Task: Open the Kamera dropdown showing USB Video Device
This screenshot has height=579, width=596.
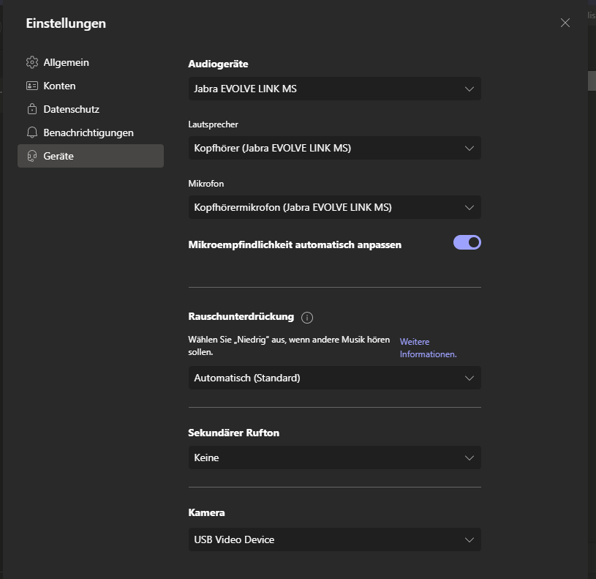Action: [x=334, y=539]
